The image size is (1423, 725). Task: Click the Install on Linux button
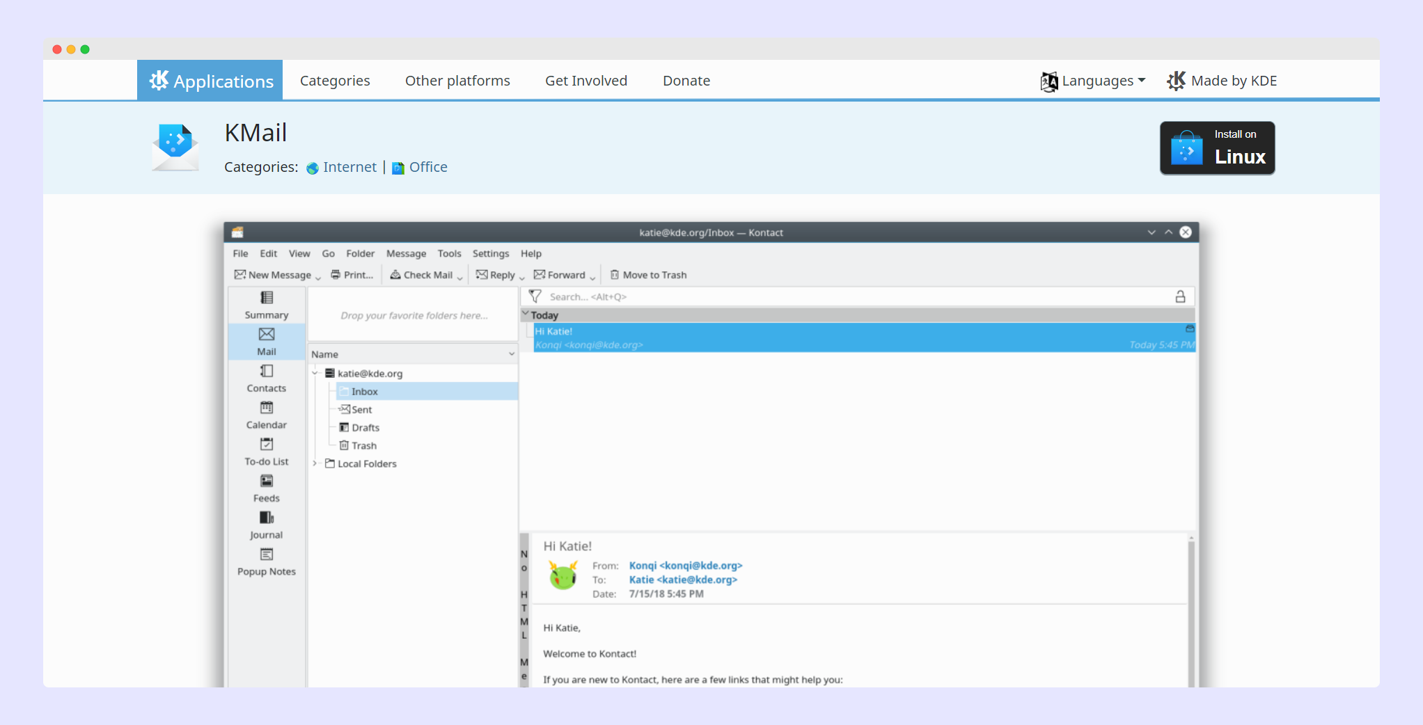1217,148
